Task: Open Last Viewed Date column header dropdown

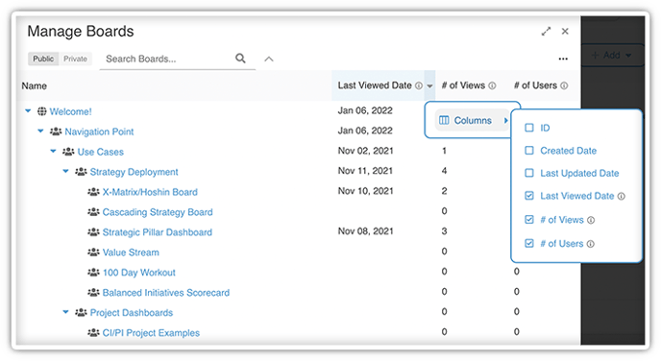Action: pos(429,86)
